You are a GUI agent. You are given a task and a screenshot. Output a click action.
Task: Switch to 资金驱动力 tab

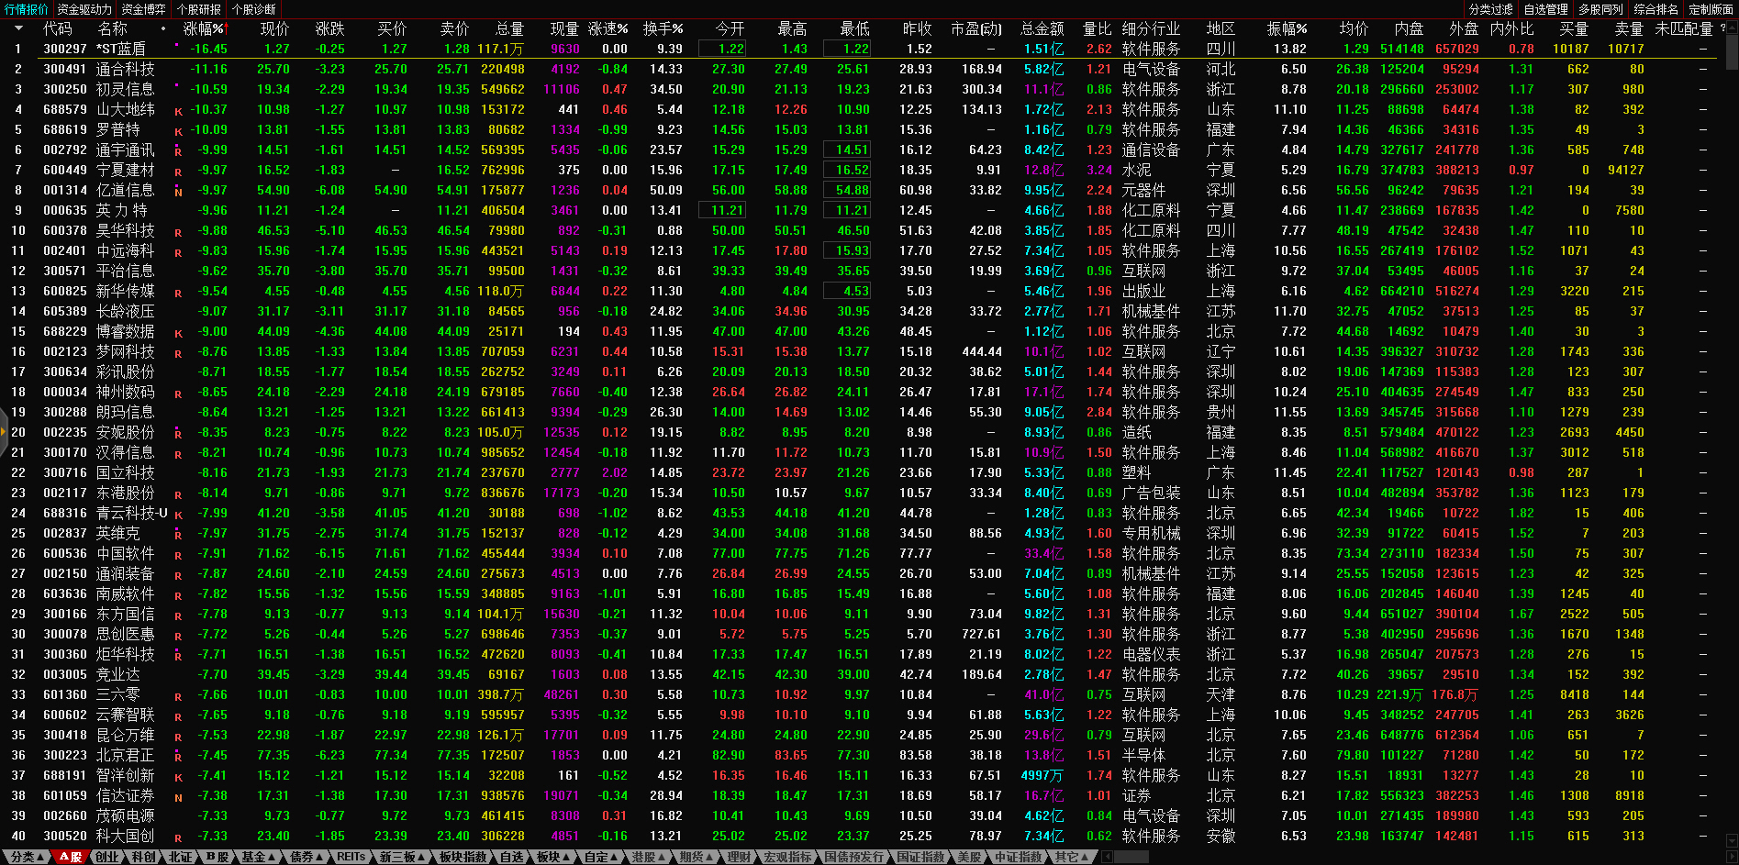click(84, 9)
